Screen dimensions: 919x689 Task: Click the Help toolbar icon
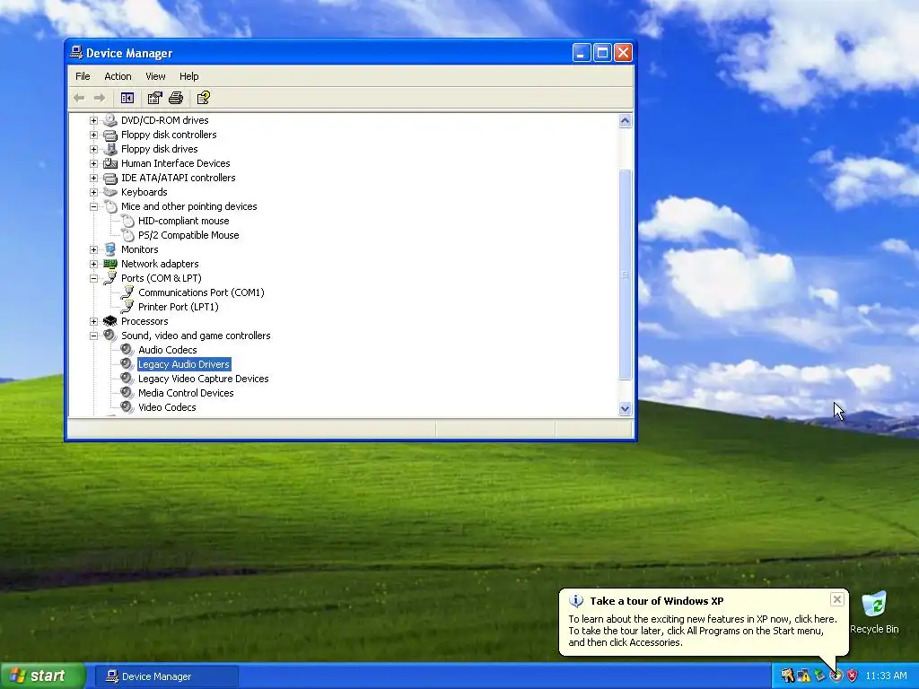click(204, 98)
